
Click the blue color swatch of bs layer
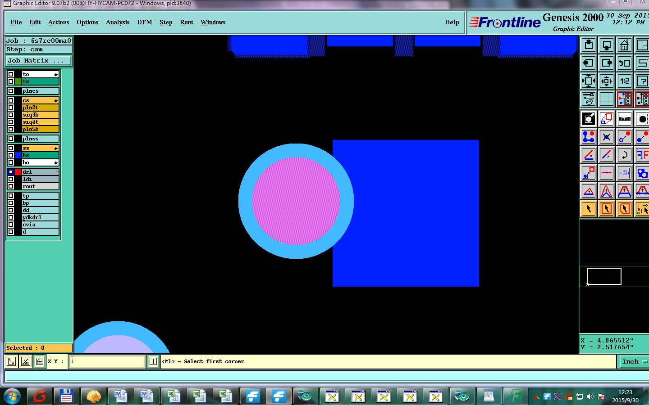18,155
